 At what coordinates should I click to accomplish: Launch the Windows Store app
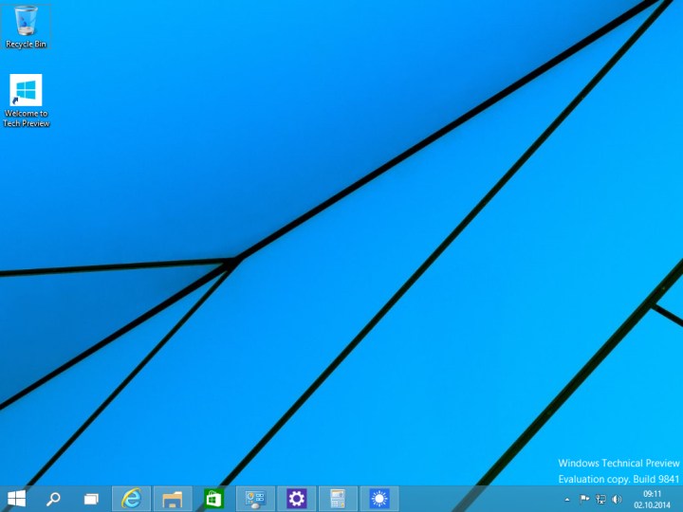pos(213,499)
